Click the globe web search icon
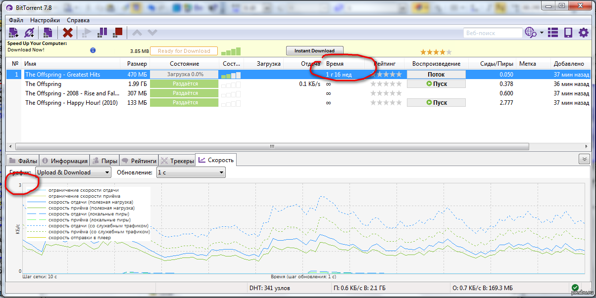Screen dimensions: 596x298 (x=531, y=33)
